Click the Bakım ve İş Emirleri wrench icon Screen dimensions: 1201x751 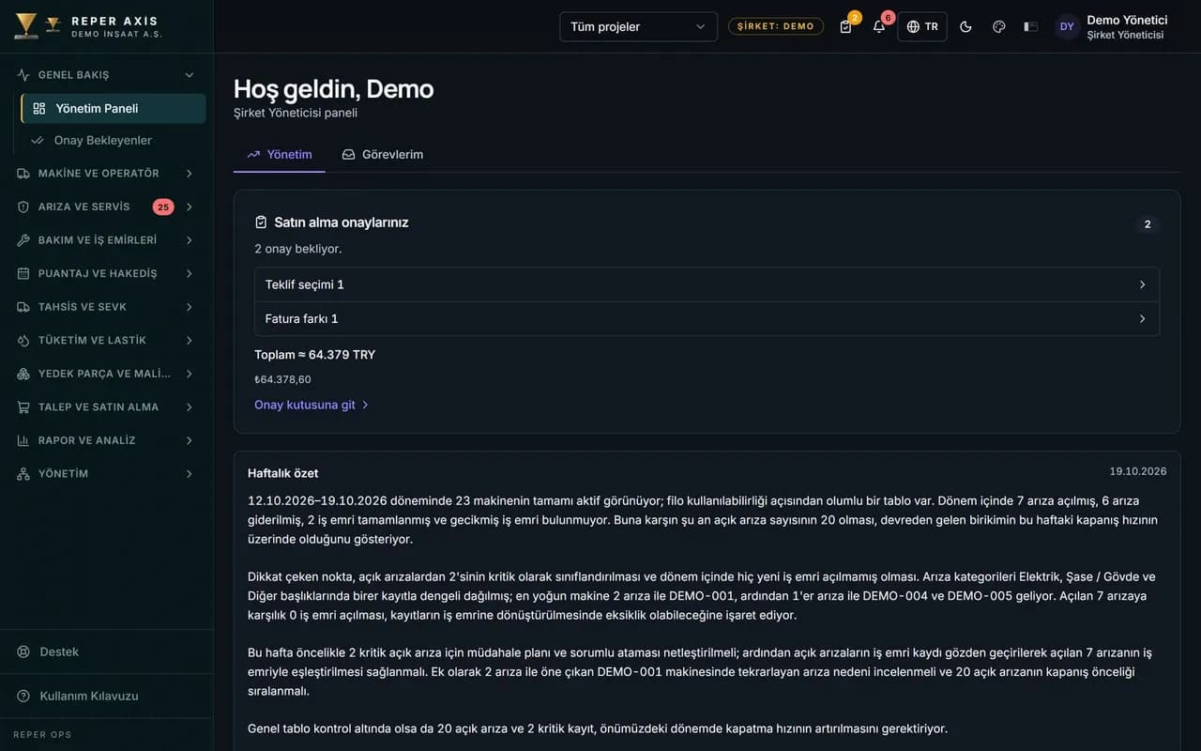pyautogui.click(x=23, y=240)
